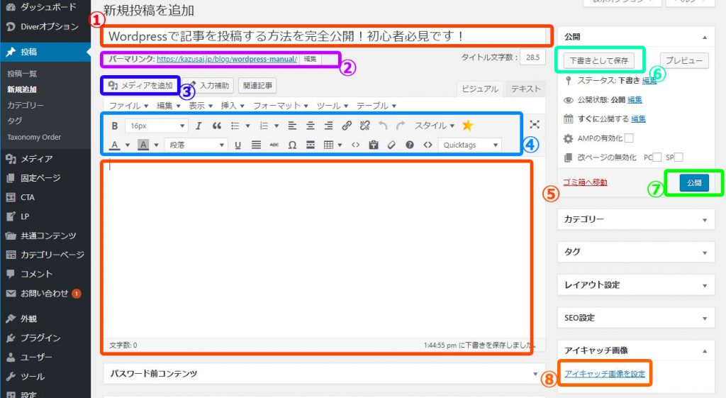726x398 pixels.
Task: Click the 関連記事 button
Action: tap(257, 85)
